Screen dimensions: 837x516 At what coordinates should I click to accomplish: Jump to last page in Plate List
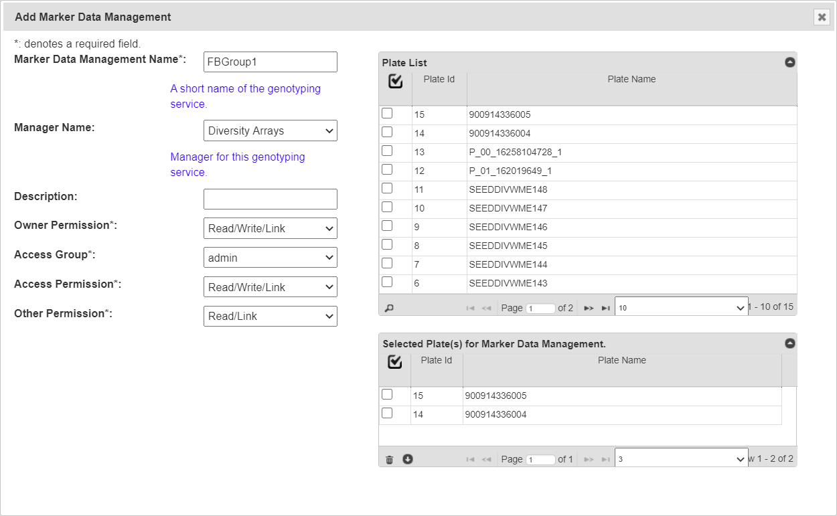(x=605, y=308)
